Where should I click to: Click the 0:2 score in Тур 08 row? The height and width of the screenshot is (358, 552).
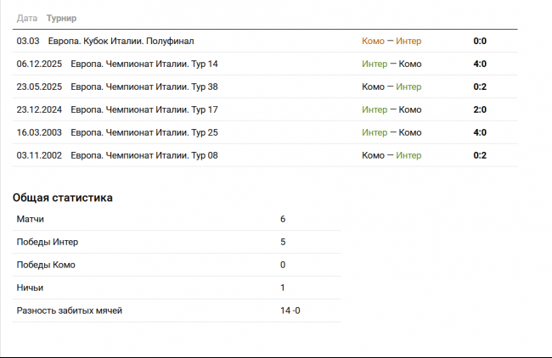pos(480,155)
